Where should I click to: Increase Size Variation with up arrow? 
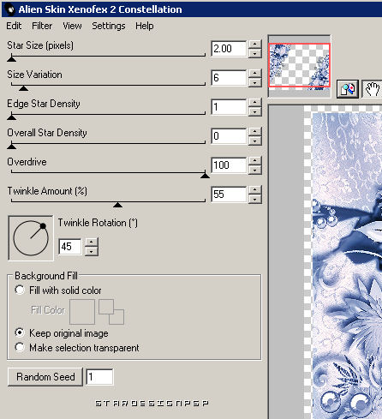pyautogui.click(x=254, y=74)
